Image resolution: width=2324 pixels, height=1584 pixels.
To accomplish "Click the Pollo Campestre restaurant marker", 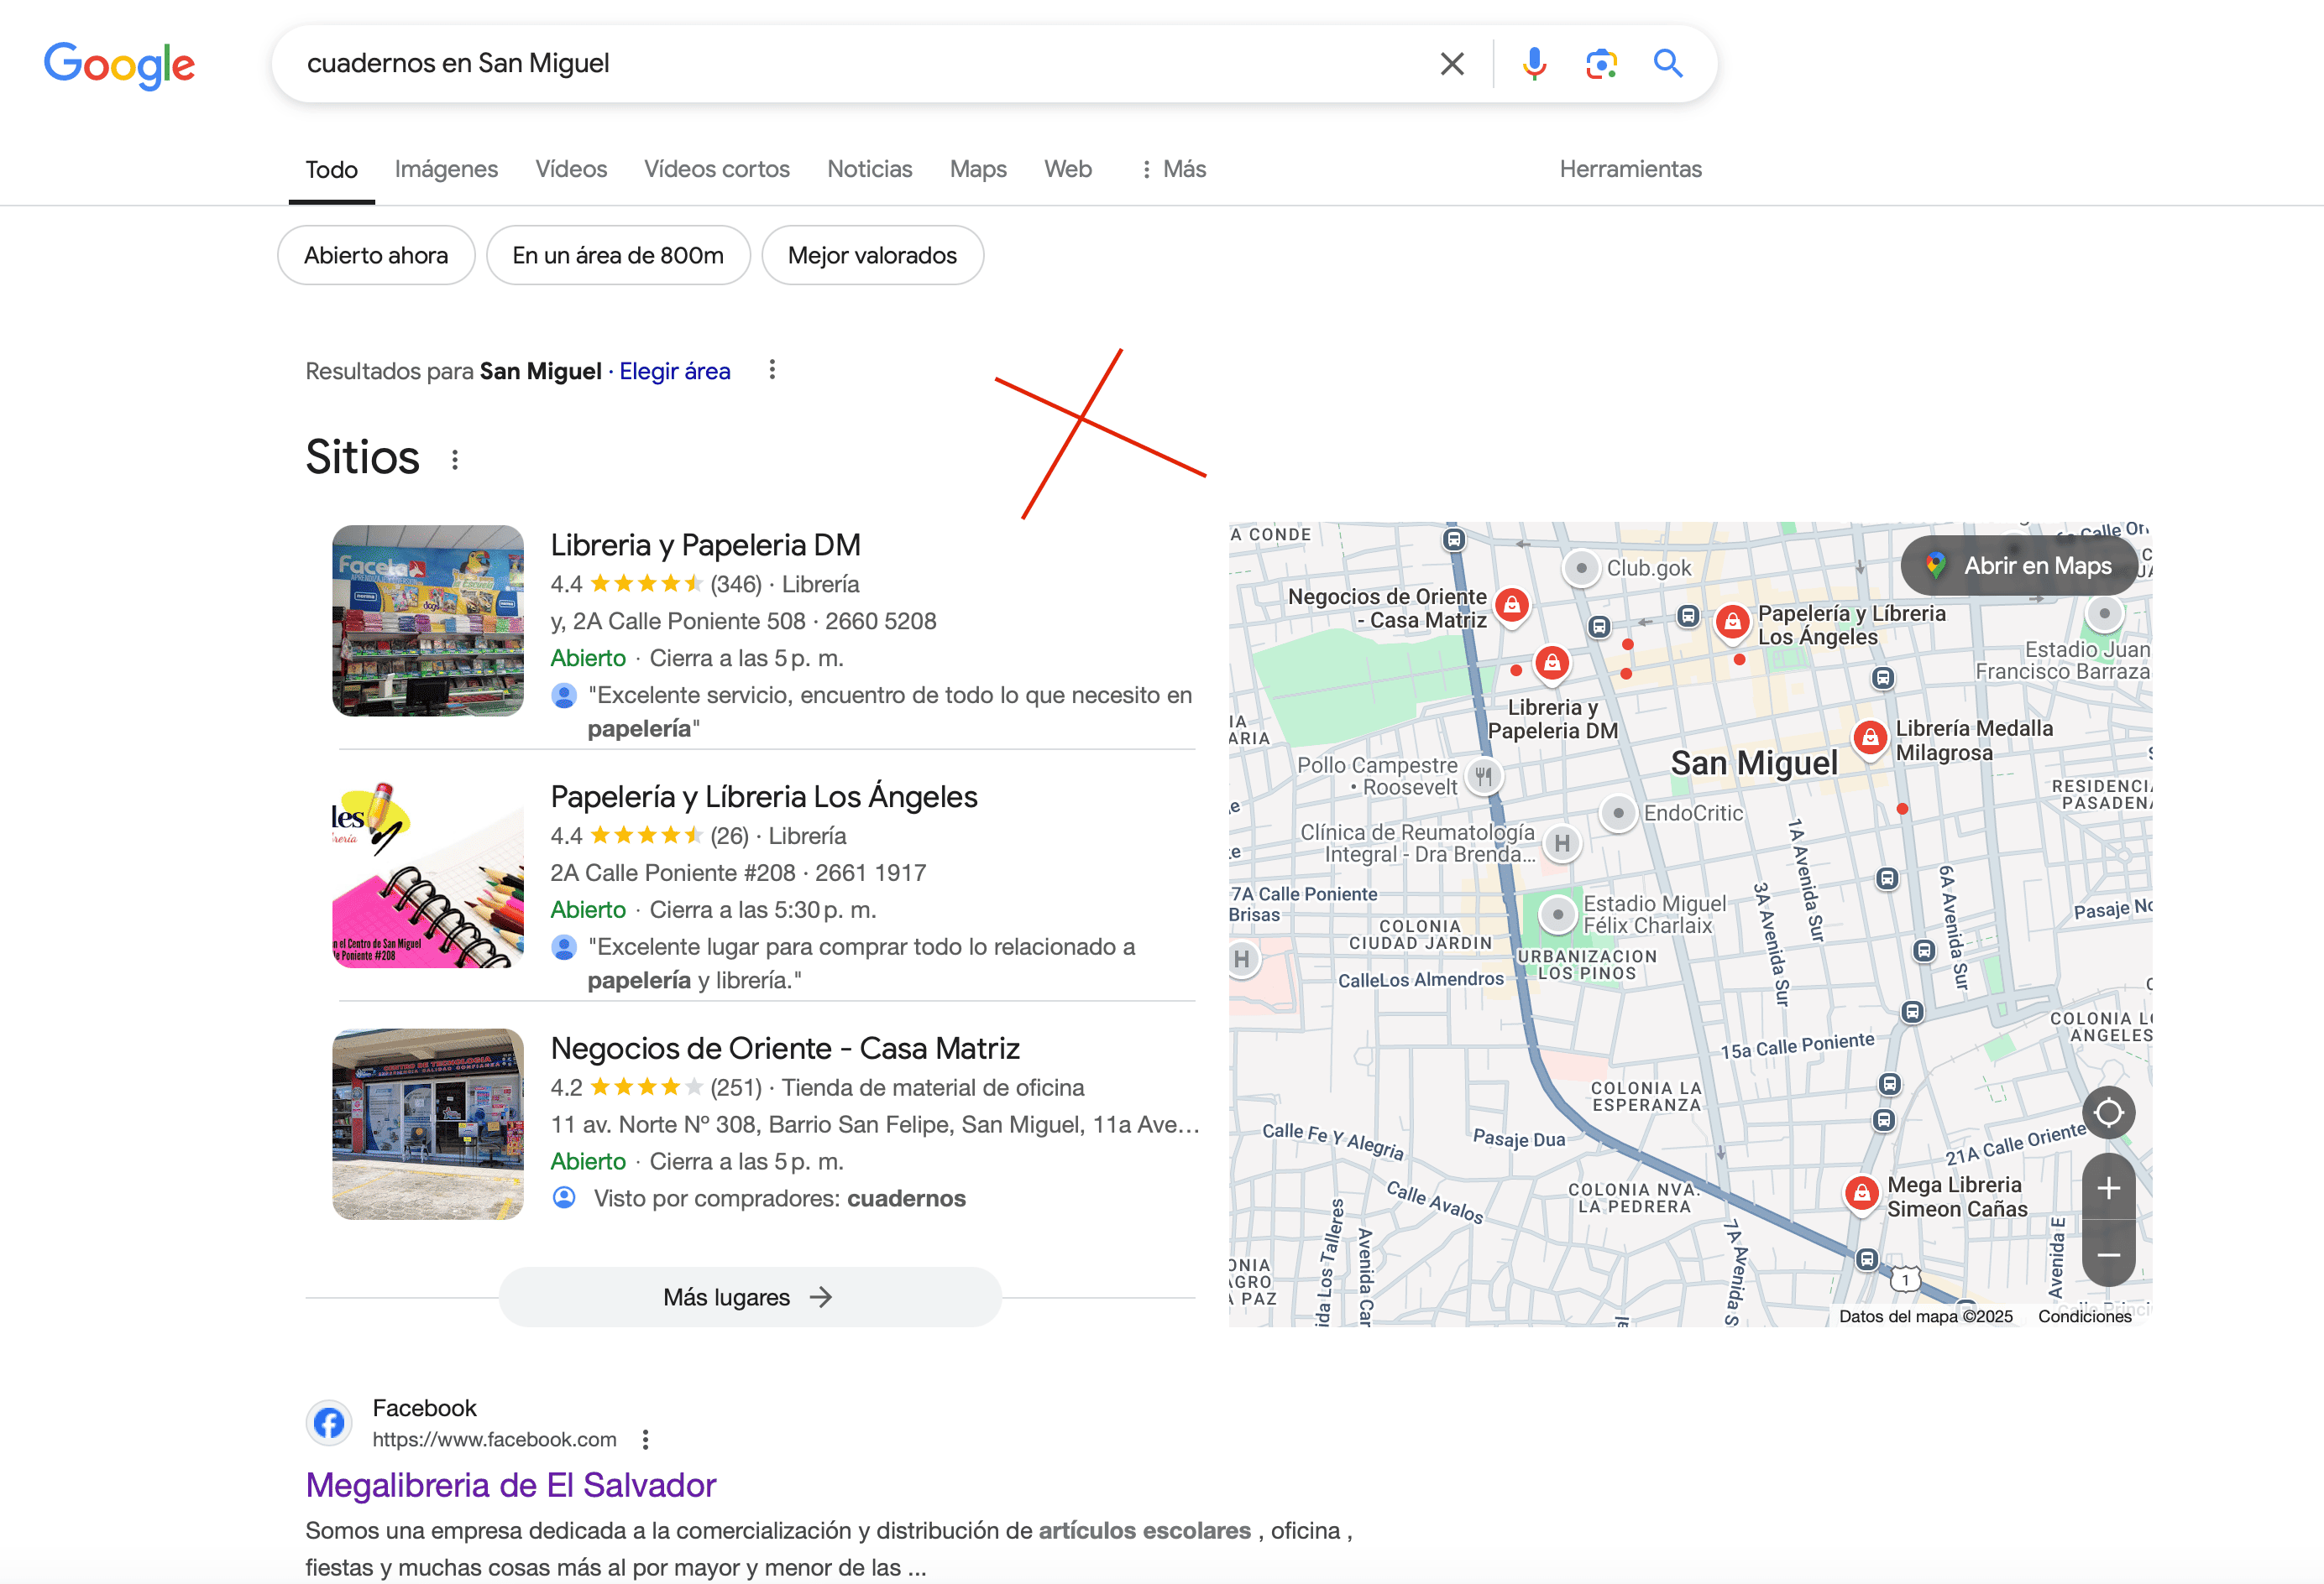I will coord(1484,775).
